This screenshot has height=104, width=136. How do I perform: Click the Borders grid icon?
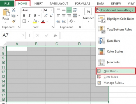click(24, 21)
